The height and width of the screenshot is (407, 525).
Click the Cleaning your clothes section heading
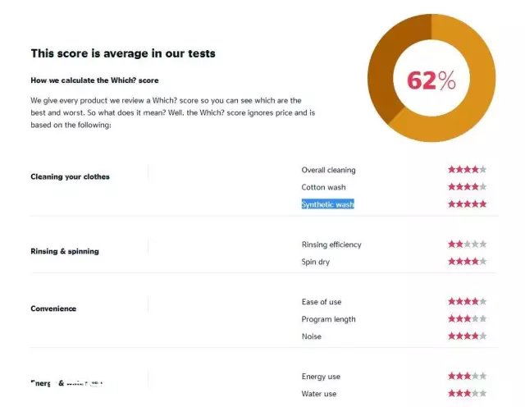70,176
